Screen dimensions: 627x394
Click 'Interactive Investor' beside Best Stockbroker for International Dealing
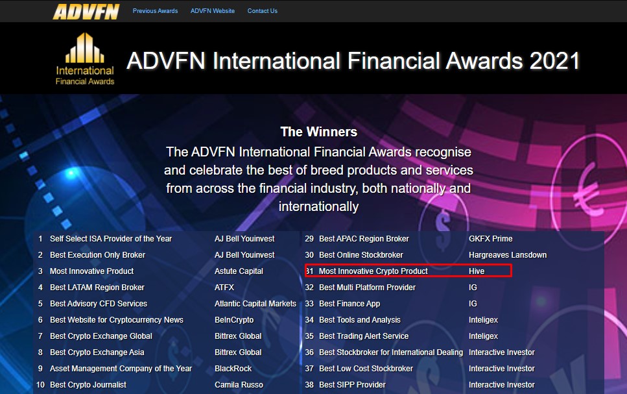click(x=502, y=352)
